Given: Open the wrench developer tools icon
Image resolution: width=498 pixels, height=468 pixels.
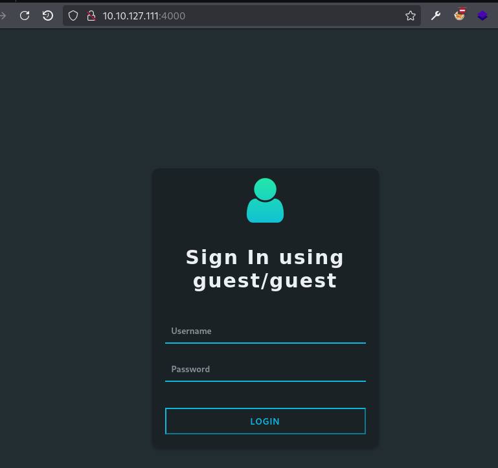Looking at the screenshot, I should pos(436,16).
